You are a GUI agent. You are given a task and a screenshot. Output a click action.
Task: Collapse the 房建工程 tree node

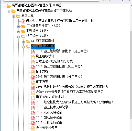click(x=14, y=16)
